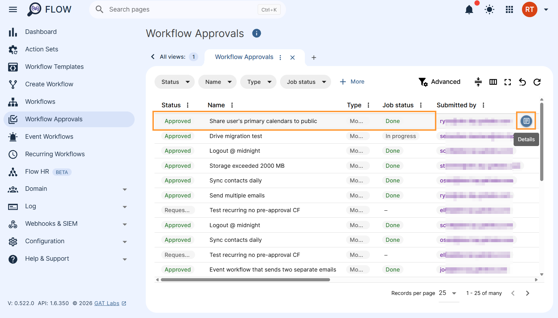The height and width of the screenshot is (318, 558).
Task: Collapse All views with back chevron
Action: (153, 57)
